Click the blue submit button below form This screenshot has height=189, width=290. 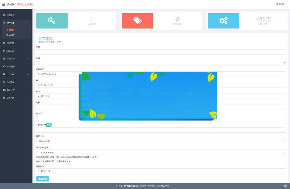[x=43, y=179]
